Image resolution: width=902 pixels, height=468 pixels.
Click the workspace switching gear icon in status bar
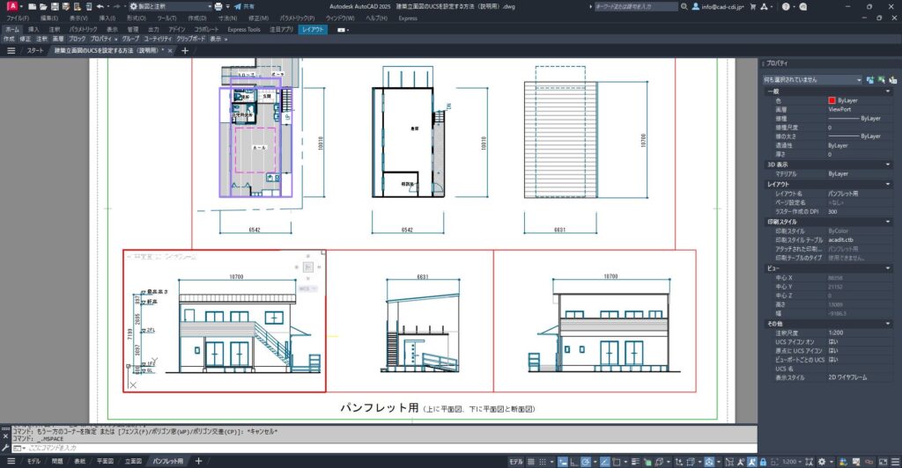822,462
